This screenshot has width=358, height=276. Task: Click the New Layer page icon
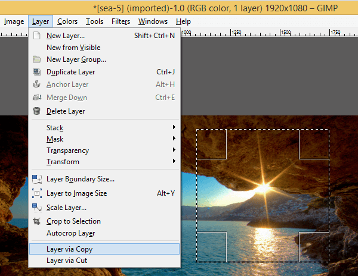coord(37,36)
